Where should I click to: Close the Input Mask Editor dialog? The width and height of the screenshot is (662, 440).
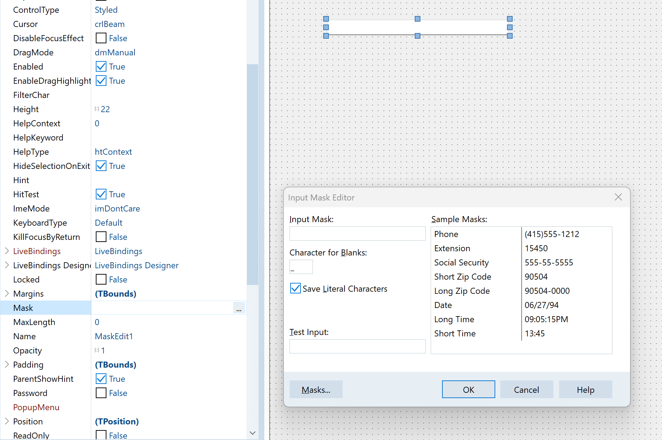[x=618, y=197]
